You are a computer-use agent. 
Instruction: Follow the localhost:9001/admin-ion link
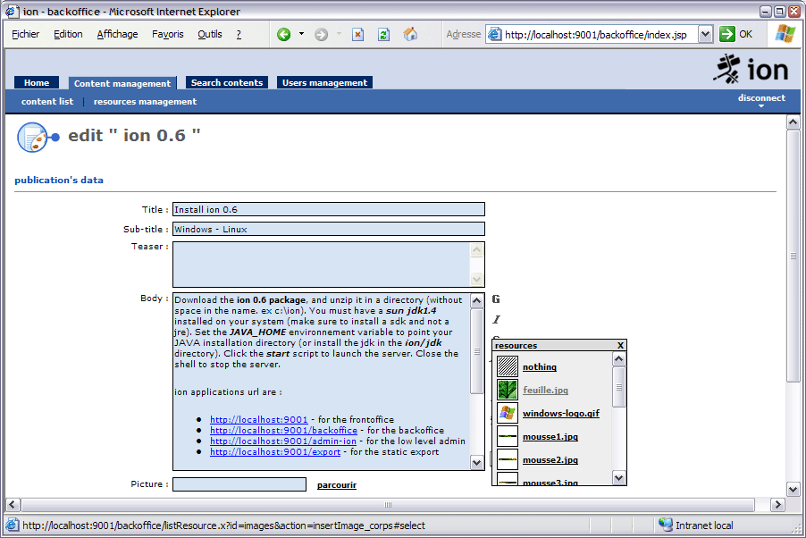coord(282,441)
